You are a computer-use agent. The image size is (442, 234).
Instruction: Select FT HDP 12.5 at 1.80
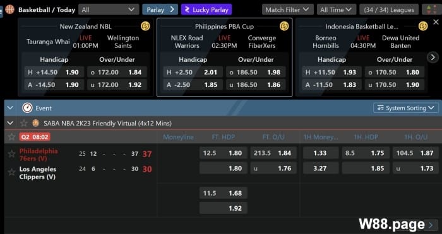224,153
